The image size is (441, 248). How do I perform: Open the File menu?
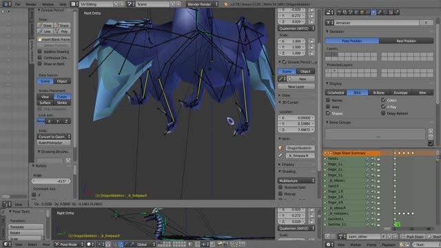17,4
